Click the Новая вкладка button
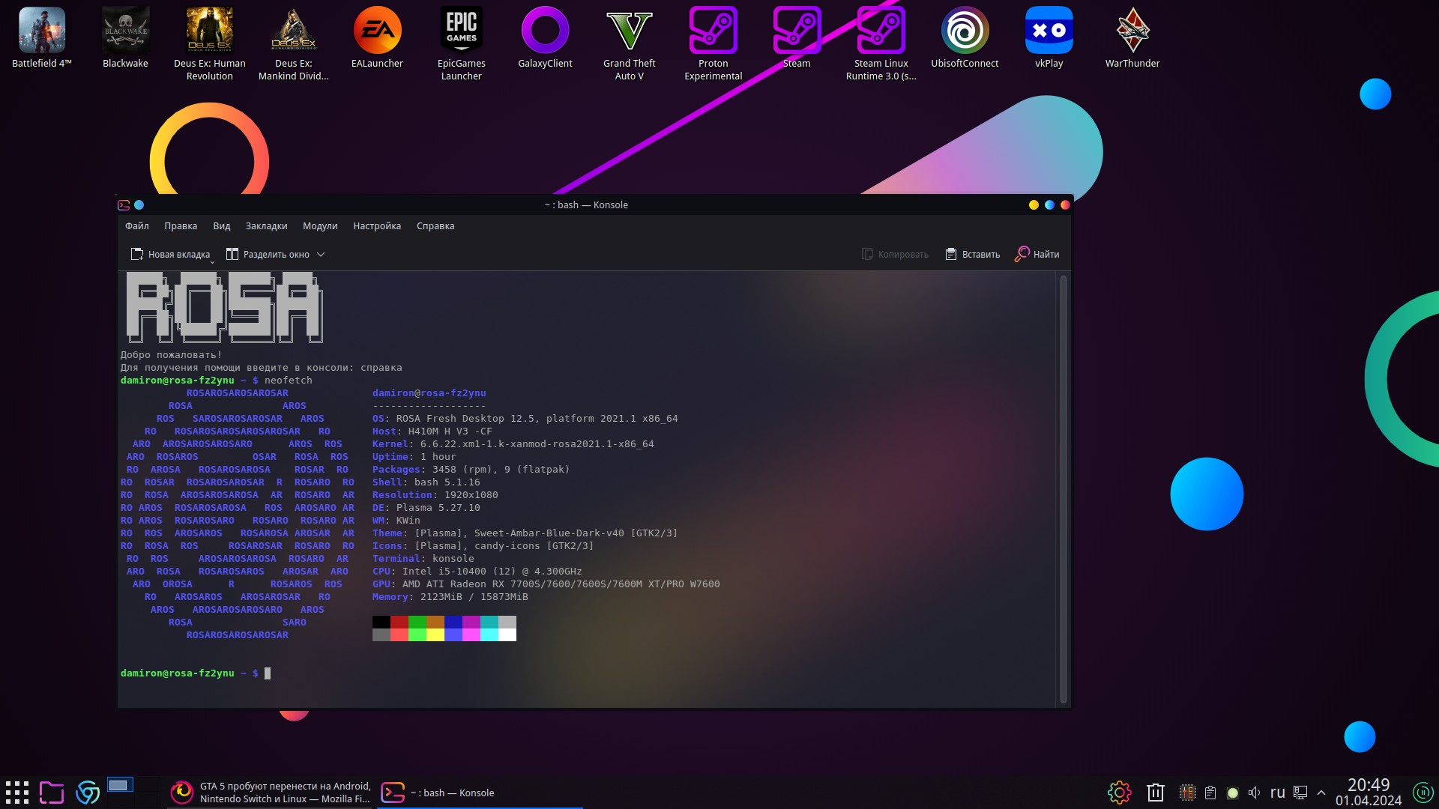 (171, 255)
